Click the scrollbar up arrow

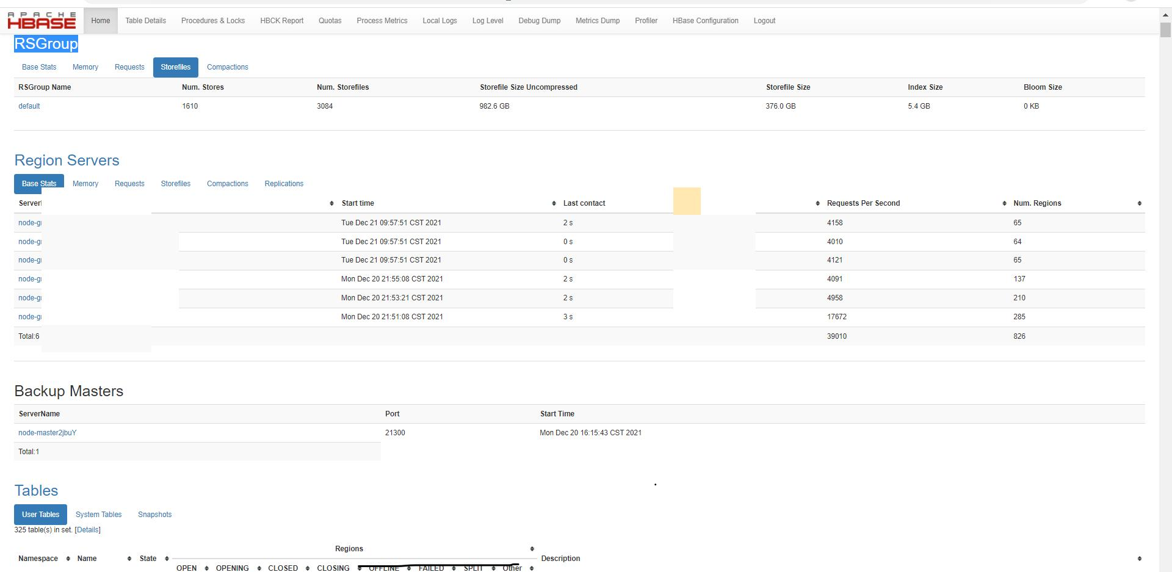1165,15
